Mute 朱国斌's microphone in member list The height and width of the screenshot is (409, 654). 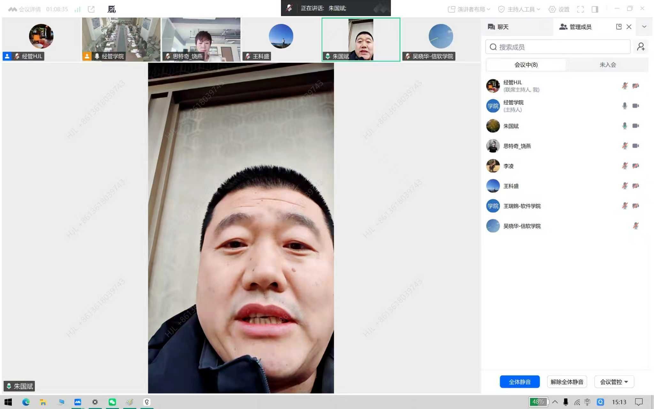point(625,126)
